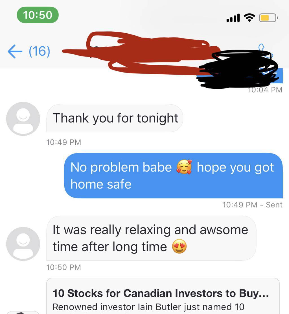289x314 pixels.
Task: Tap the battery indicator icon
Action: [x=268, y=18]
